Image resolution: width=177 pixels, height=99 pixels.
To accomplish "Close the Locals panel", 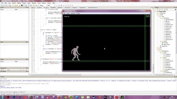I will (28, 7).
